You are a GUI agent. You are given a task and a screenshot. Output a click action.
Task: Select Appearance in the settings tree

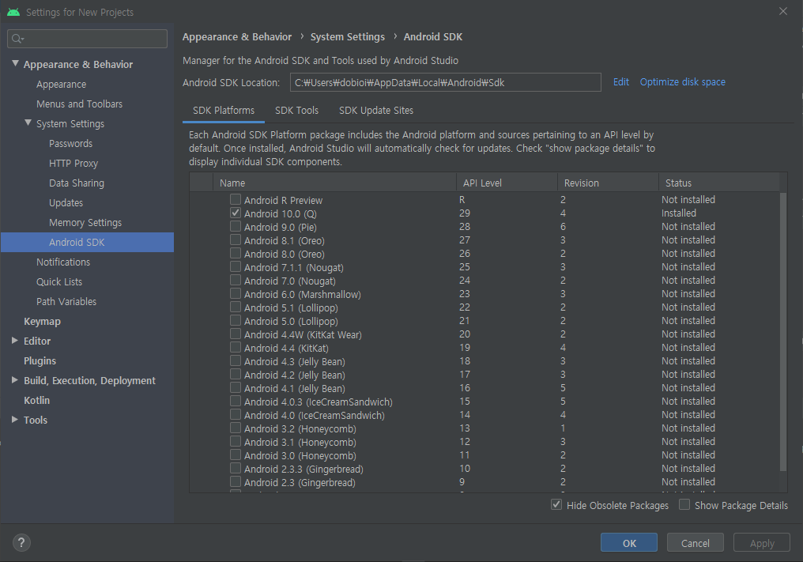pos(62,85)
